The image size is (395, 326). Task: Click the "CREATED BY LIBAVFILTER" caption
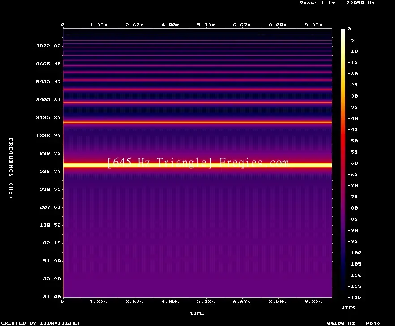(40, 323)
